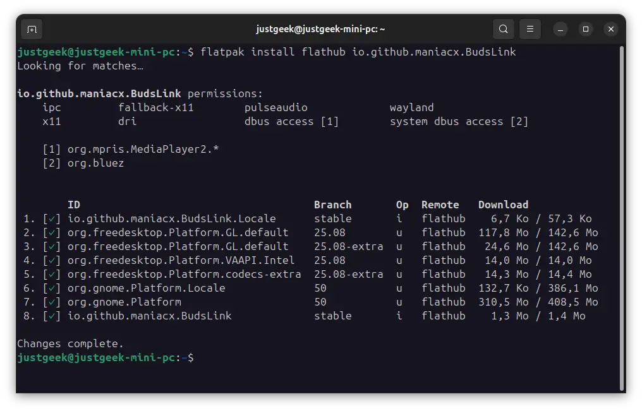Click 'Changes complete.' line
This screenshot has width=642, height=411.
coord(70,344)
